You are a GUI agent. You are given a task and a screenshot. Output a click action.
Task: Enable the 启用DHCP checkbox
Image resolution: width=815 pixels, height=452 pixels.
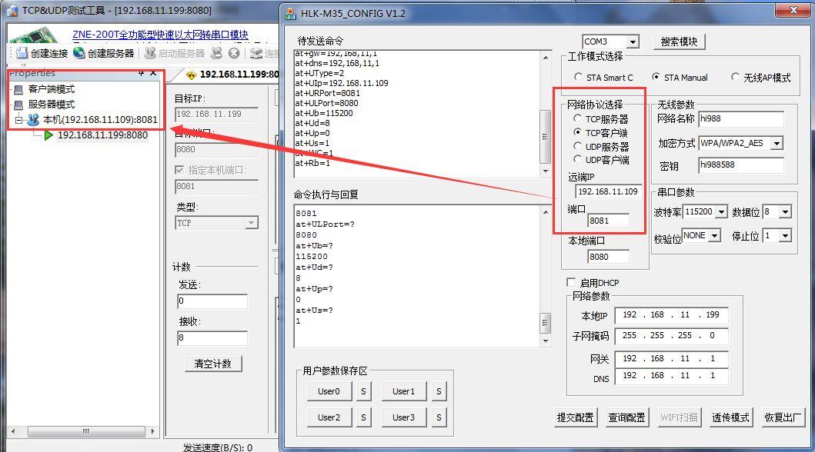(572, 283)
